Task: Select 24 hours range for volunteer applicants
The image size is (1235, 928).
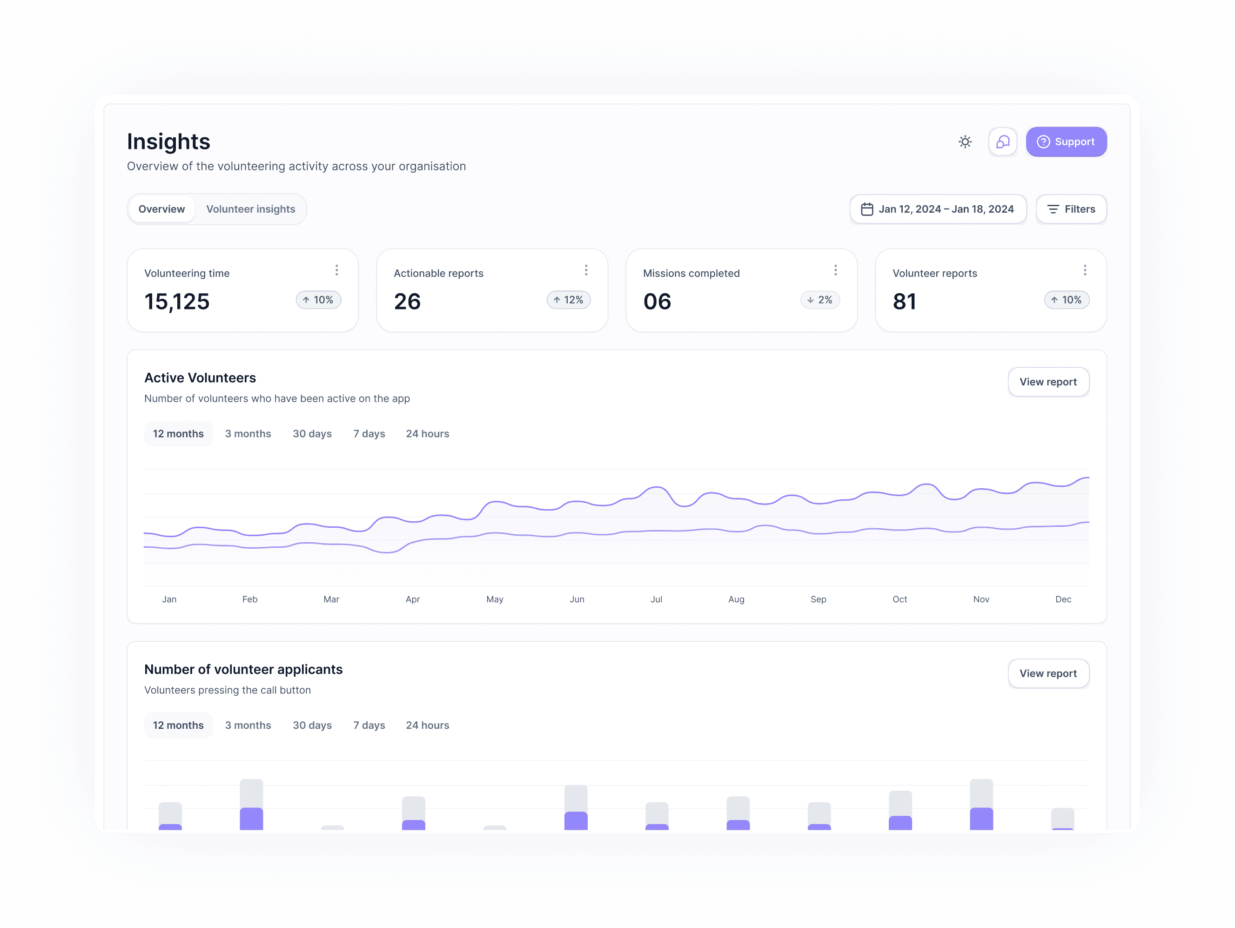Action: pos(427,725)
